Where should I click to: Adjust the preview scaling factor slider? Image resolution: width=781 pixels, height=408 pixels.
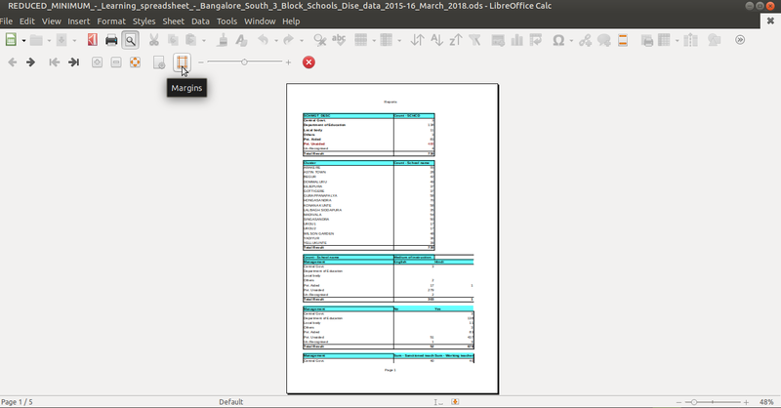(x=244, y=62)
